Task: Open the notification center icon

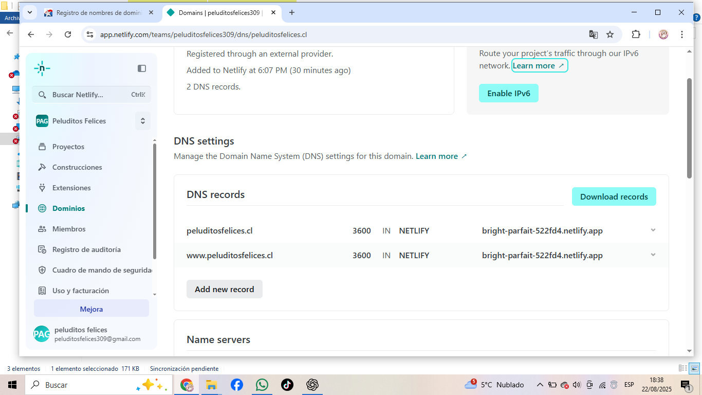Action: pyautogui.click(x=686, y=385)
